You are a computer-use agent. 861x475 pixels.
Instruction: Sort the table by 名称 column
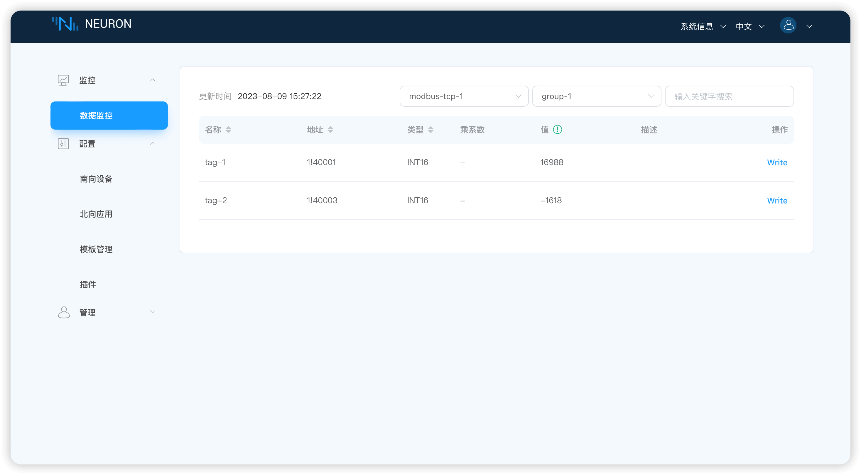[x=229, y=130]
